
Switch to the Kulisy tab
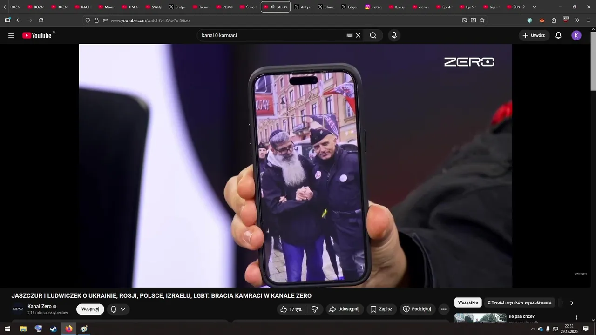pos(397,7)
